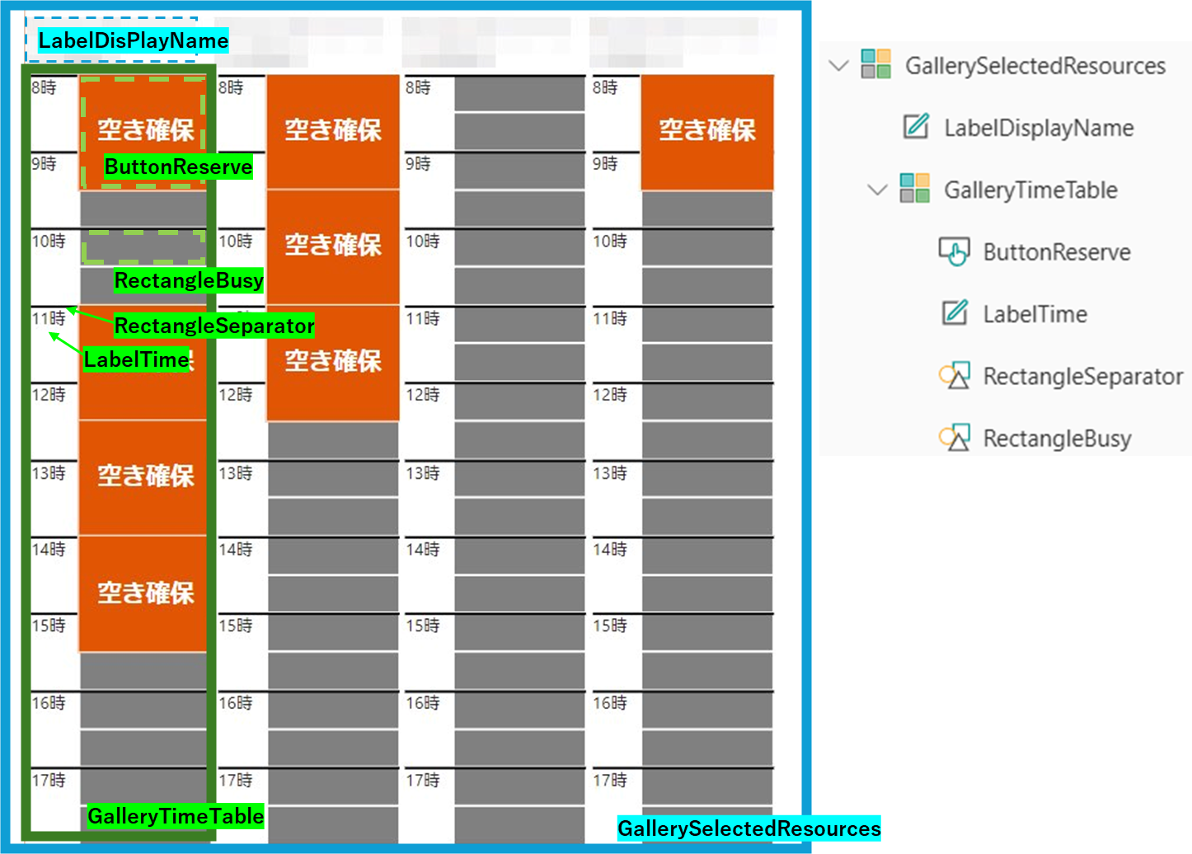Click the shape icon beside RectangleSeparator
The height and width of the screenshot is (854, 1192).
[x=955, y=375]
